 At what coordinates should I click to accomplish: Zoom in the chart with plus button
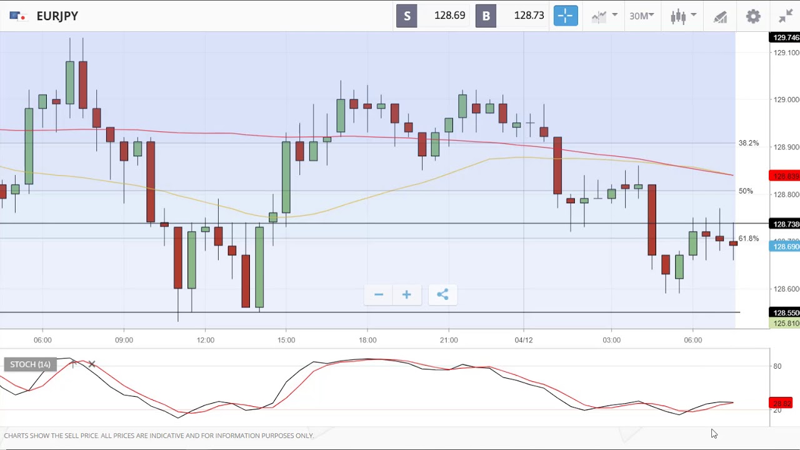(406, 294)
